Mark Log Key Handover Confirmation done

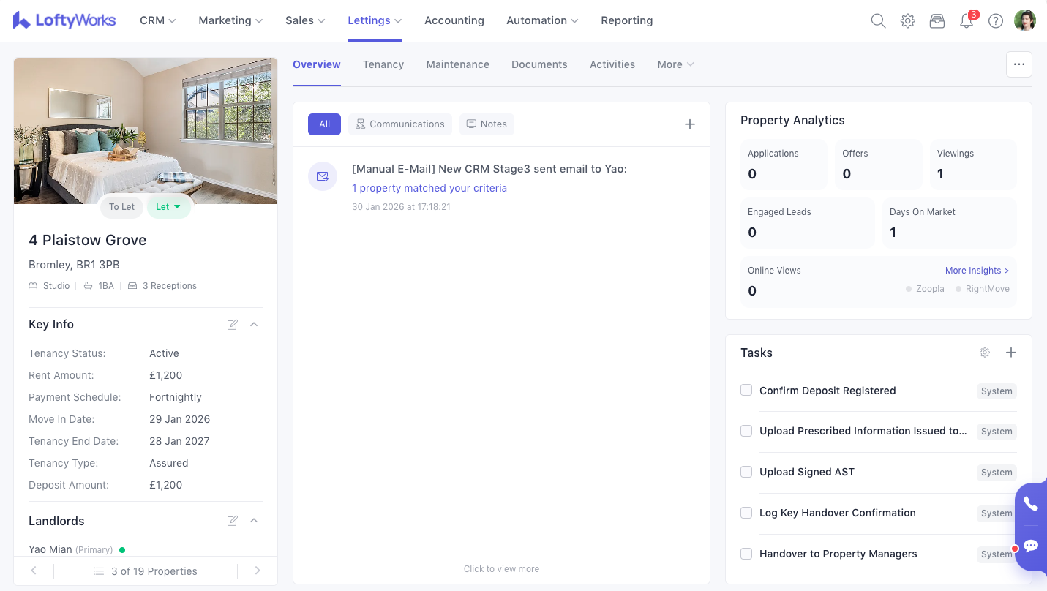(x=746, y=513)
